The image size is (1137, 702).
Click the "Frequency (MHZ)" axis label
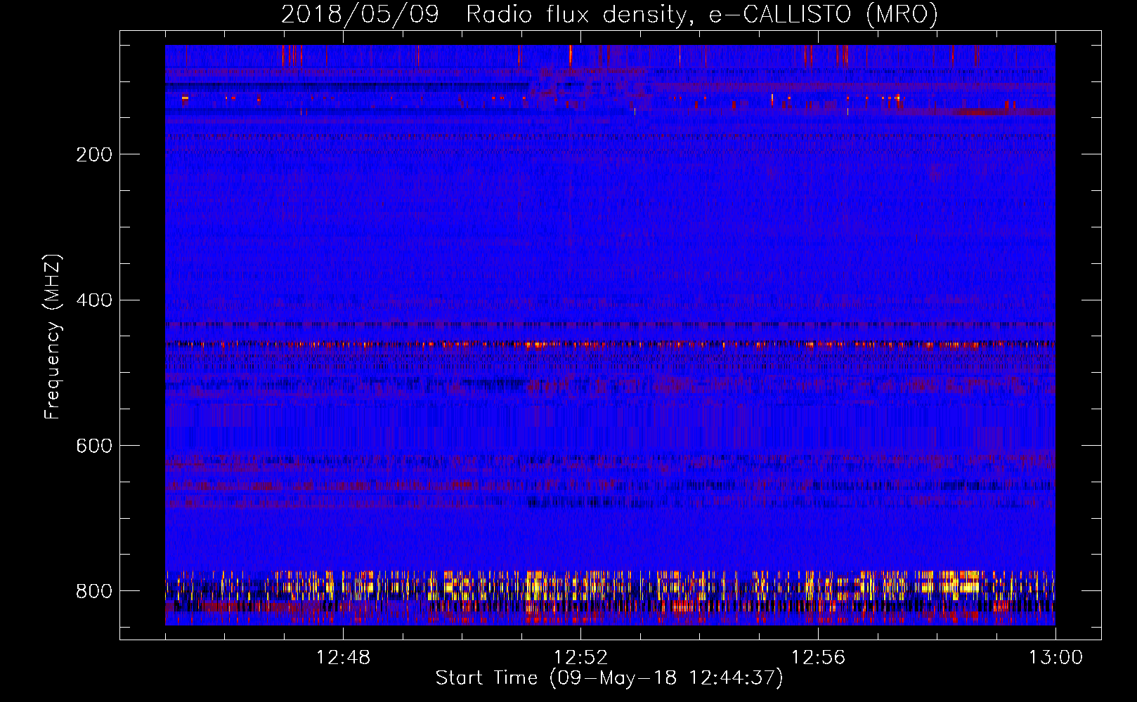point(53,336)
